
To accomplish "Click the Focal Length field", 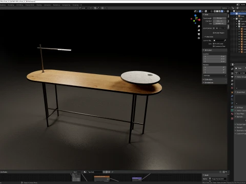I will [x=219, y=18].
